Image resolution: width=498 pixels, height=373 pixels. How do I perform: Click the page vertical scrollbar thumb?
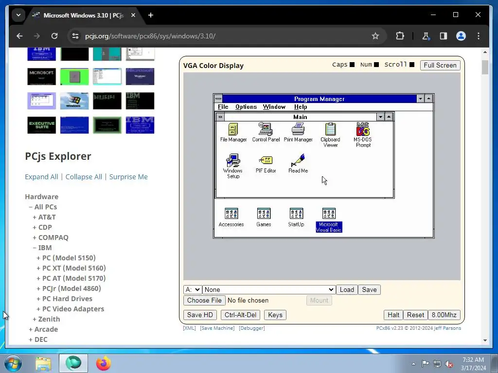(x=485, y=67)
